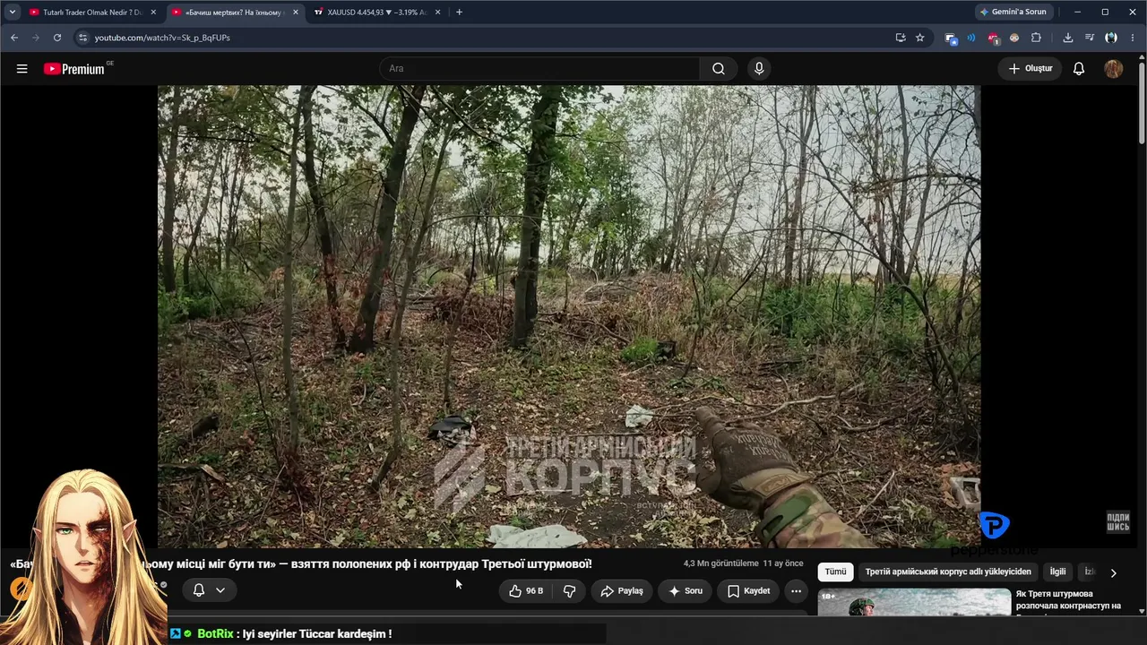
Task: Open the notifications bell in YouTube header
Action: point(1079,69)
